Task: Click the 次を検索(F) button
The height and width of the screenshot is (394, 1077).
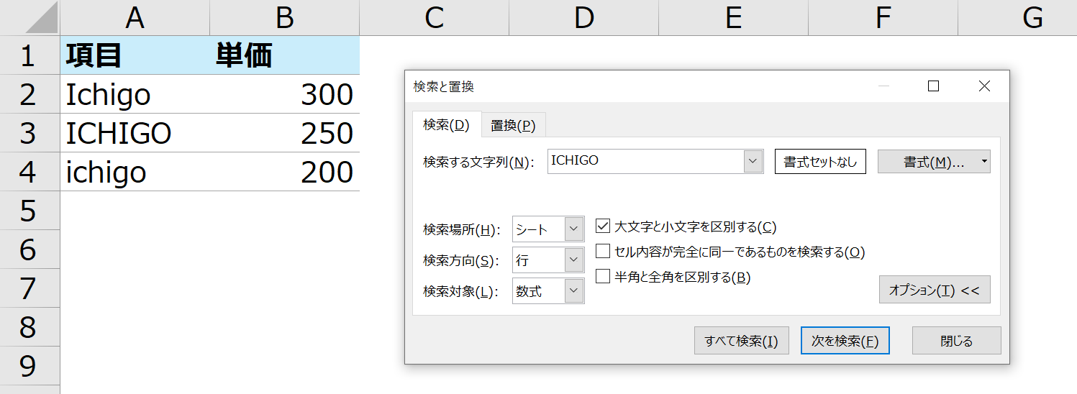Action: 845,341
